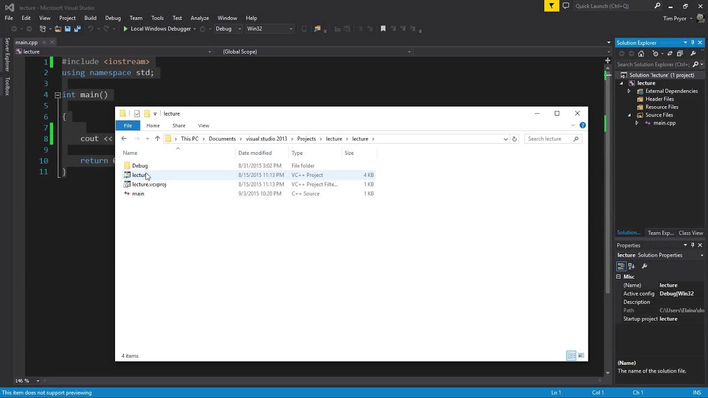Click the File Explorer help question mark icon
Screen dimensions: 708x398
click(x=582, y=125)
